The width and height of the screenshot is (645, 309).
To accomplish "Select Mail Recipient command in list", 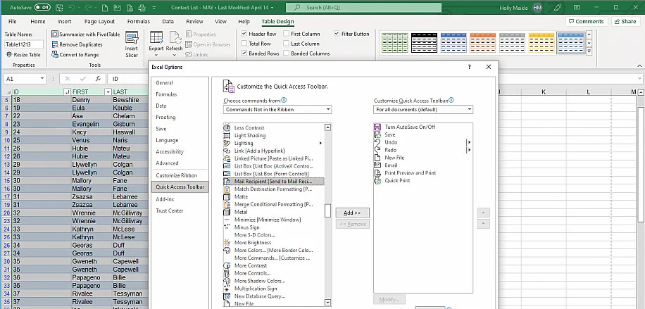I will click(273, 182).
